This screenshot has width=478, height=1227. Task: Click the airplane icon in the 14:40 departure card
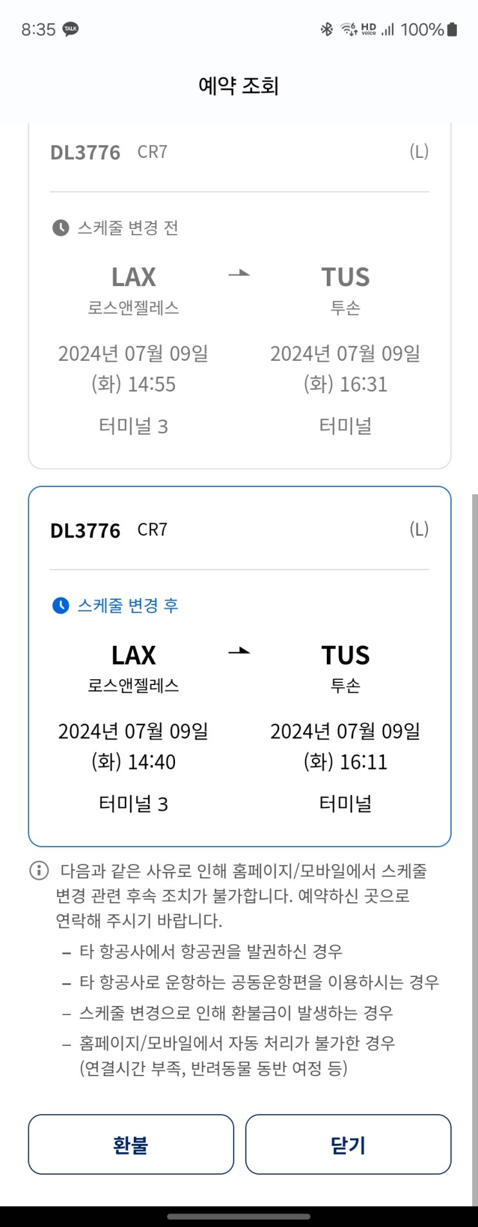[239, 652]
